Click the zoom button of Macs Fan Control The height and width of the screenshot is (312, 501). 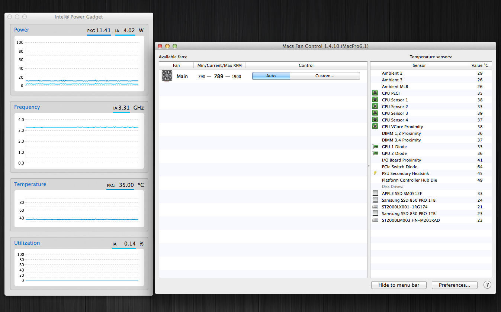175,46
